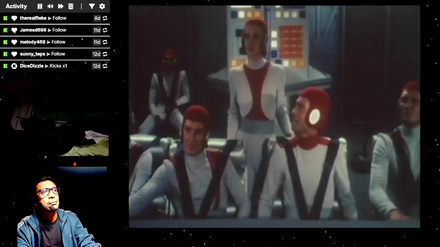The height and width of the screenshot is (247, 440).
Task: Mute alert sounds with speaker icon
Action: [x=50, y=6]
